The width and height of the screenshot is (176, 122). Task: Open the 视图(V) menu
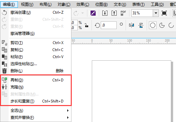[27, 4]
